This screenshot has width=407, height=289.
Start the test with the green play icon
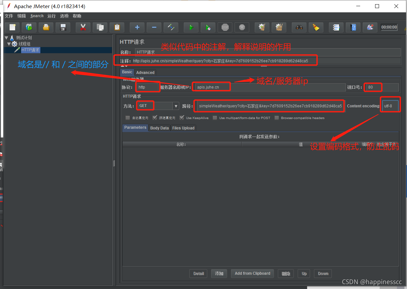(191, 27)
